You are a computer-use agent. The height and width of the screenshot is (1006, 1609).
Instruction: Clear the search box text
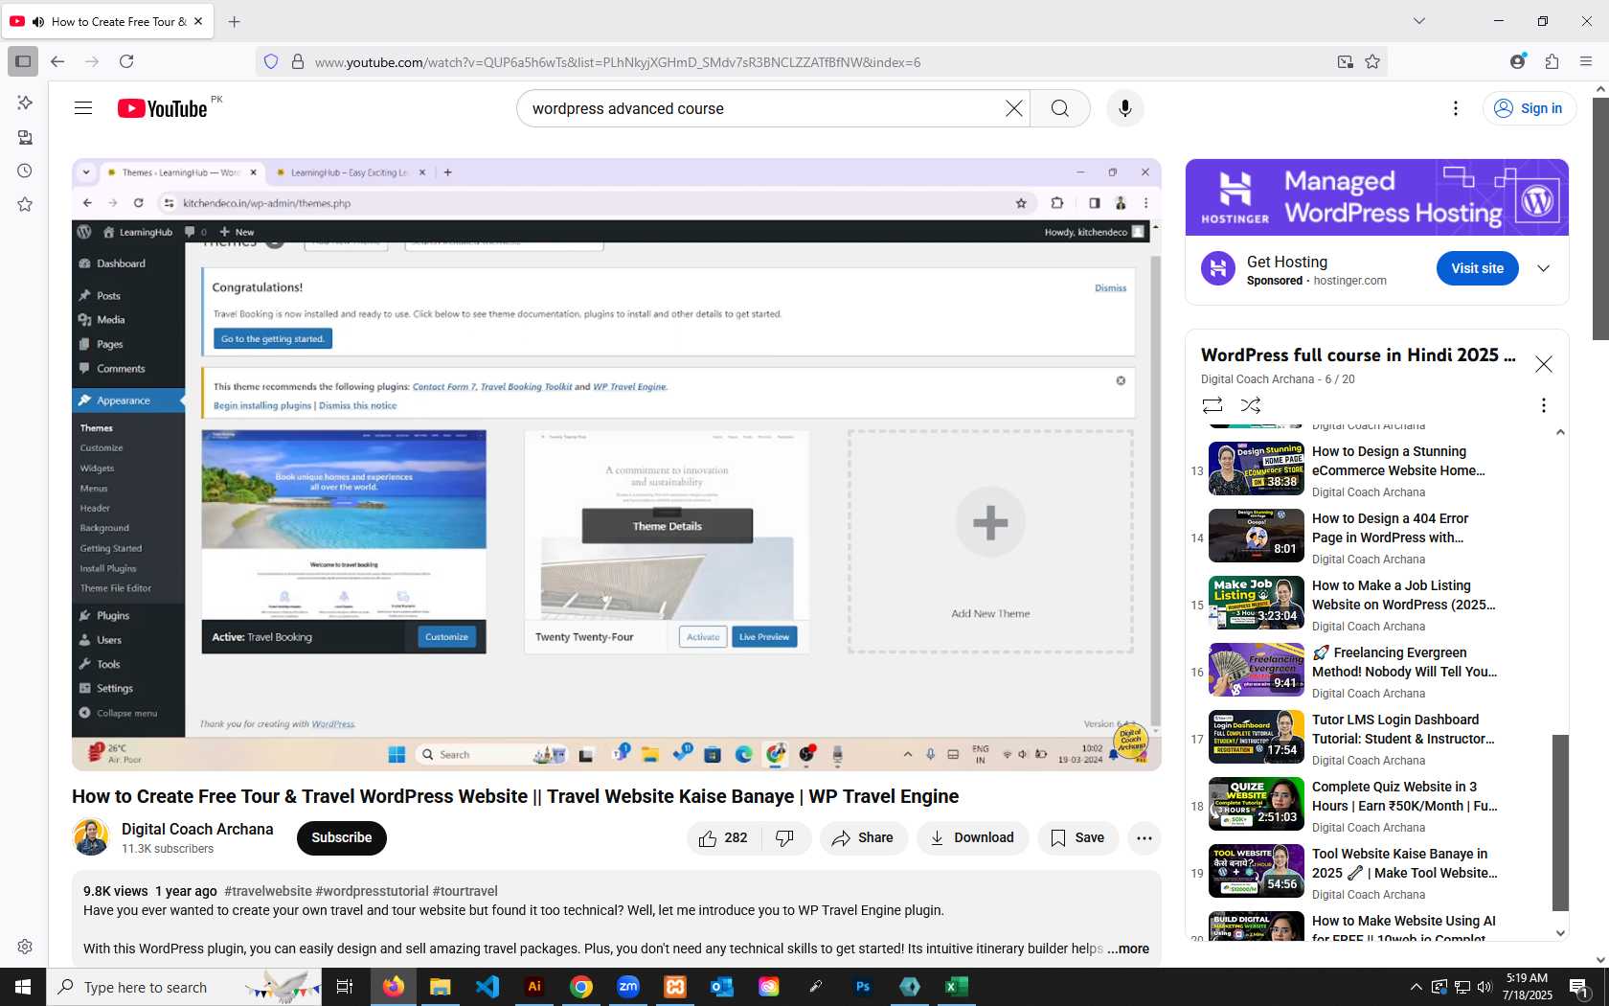1014,108
